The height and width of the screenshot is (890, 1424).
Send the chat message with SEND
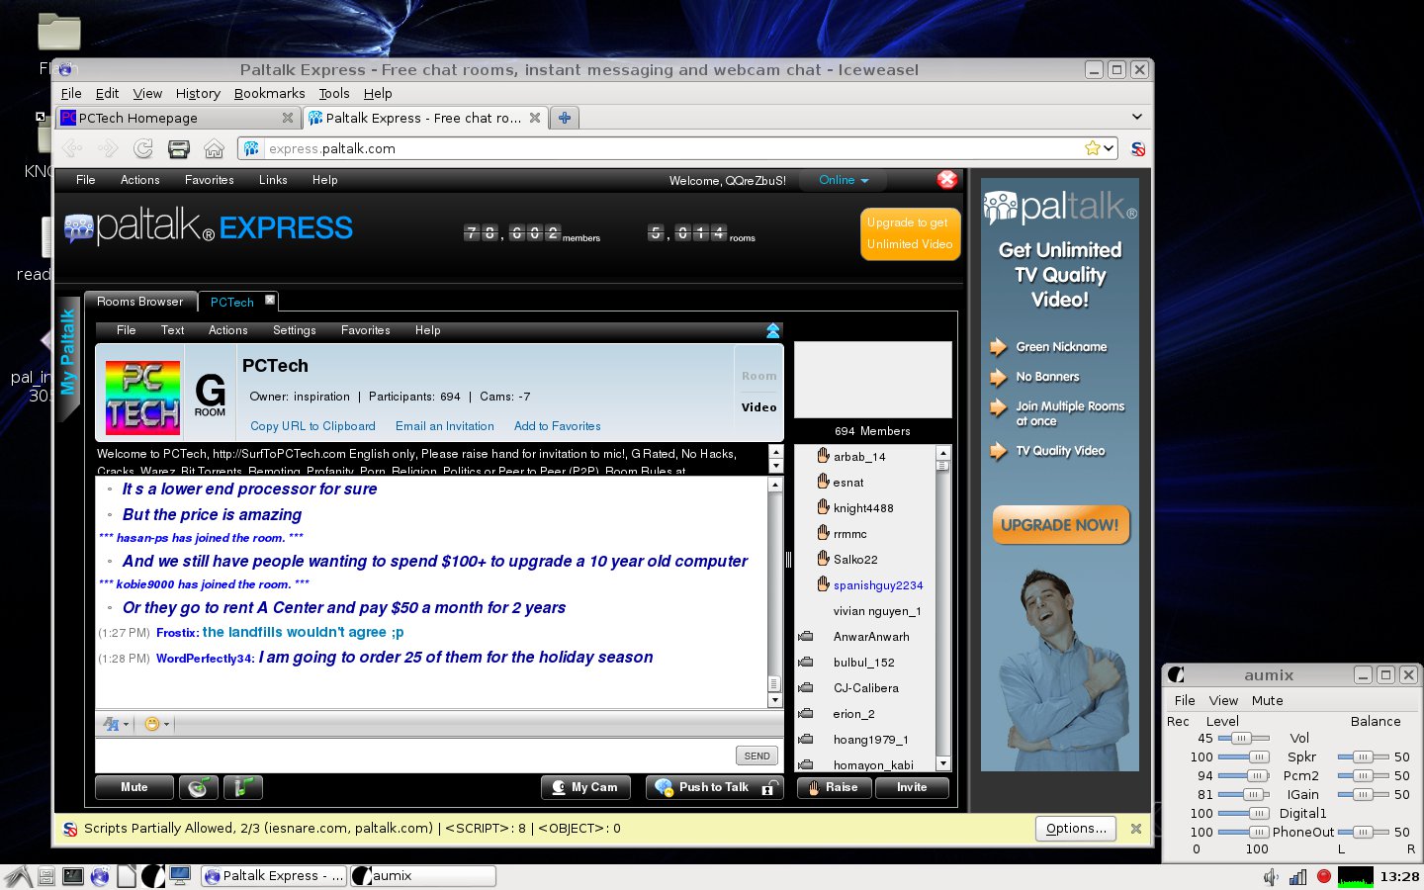click(756, 756)
